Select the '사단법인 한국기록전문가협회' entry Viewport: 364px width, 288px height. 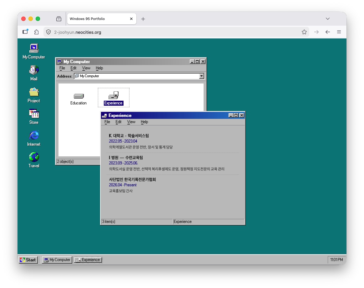(132, 179)
